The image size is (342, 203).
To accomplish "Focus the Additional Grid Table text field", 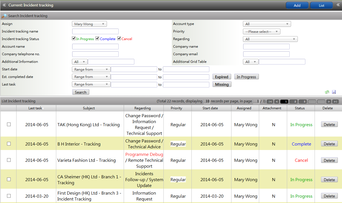I will [x=282, y=62].
